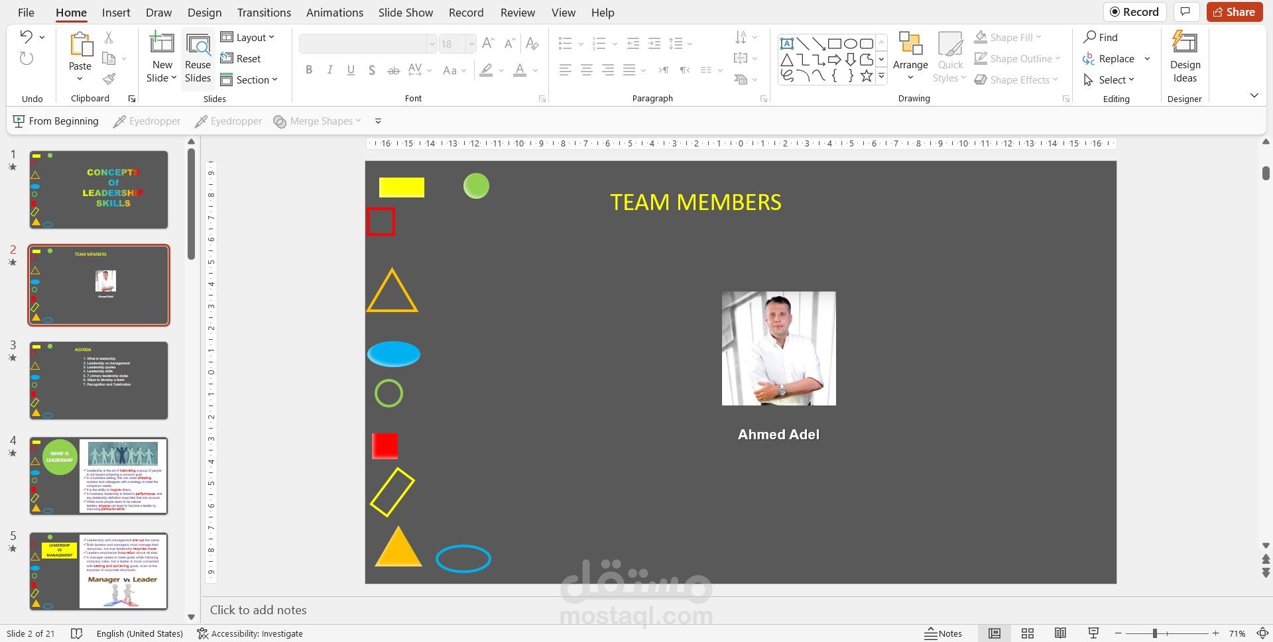The height and width of the screenshot is (642, 1273).
Task: Toggle Underline formatting
Action: 351,70
